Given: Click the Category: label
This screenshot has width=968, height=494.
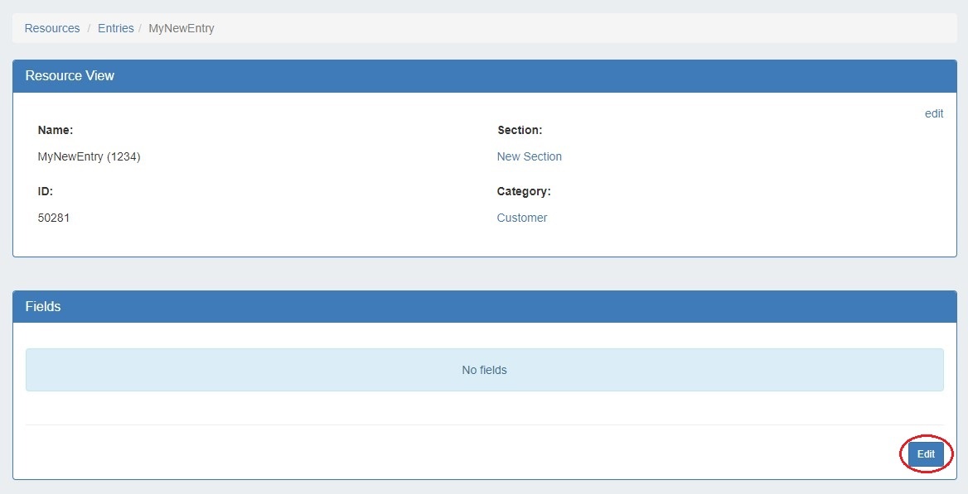Looking at the screenshot, I should 523,191.
